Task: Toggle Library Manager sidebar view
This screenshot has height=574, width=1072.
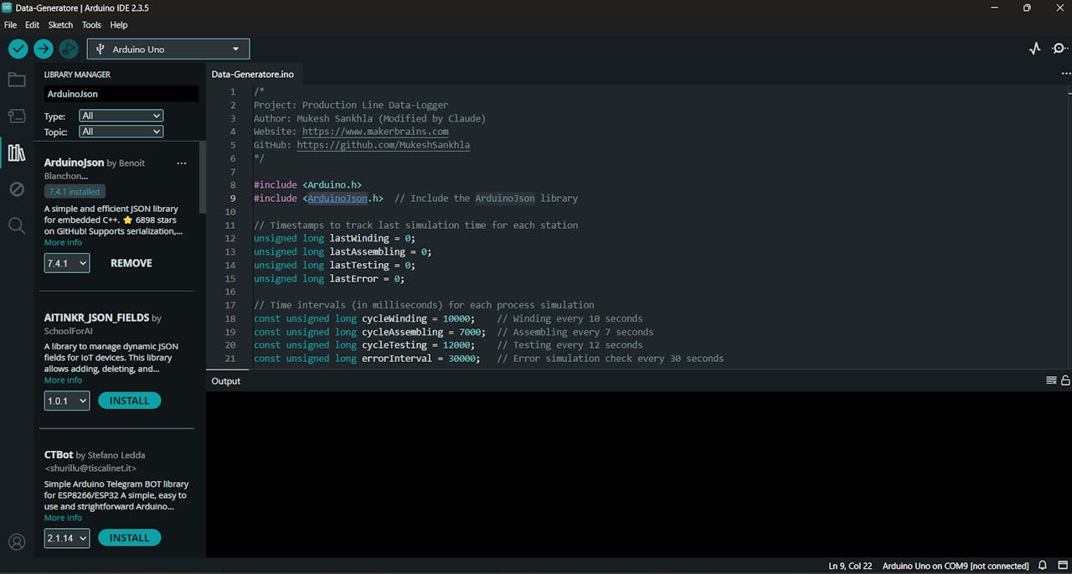Action: point(17,153)
